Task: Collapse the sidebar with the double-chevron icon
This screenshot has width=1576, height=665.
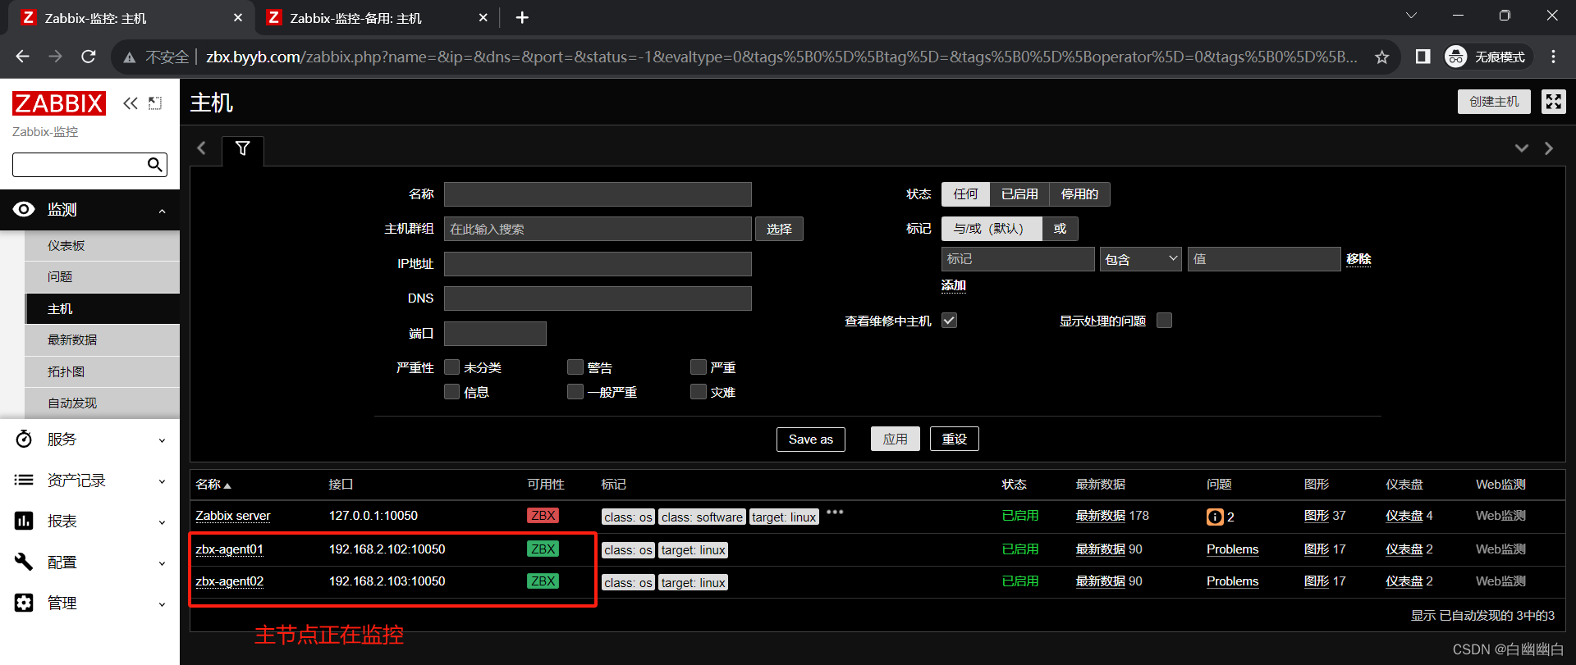Action: point(131,103)
